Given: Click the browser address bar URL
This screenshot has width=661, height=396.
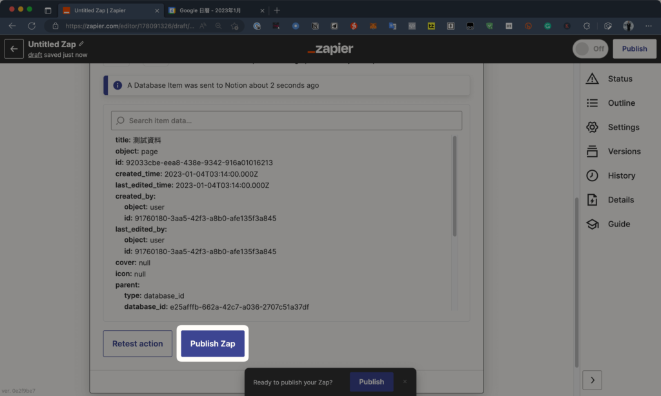Looking at the screenshot, I should 130,26.
